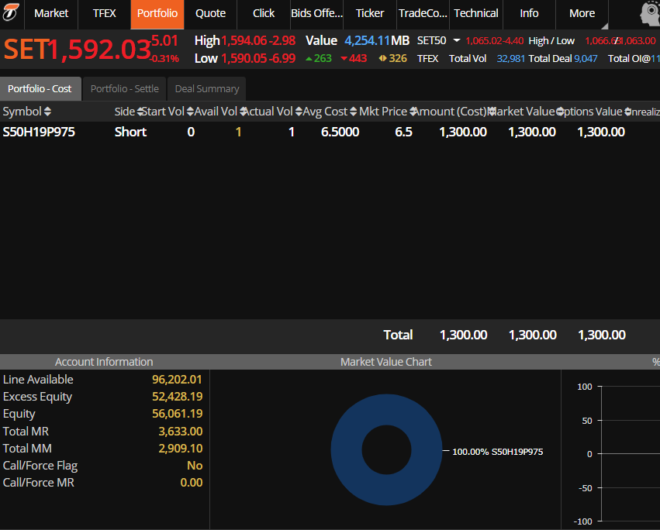
Task: Sort by Market Value column arrows
Action: (560, 112)
